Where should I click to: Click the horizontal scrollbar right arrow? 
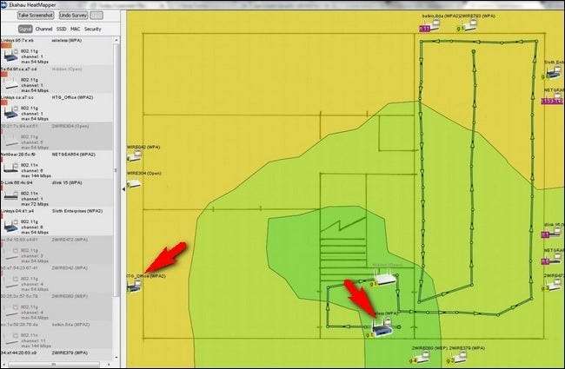coord(109,365)
